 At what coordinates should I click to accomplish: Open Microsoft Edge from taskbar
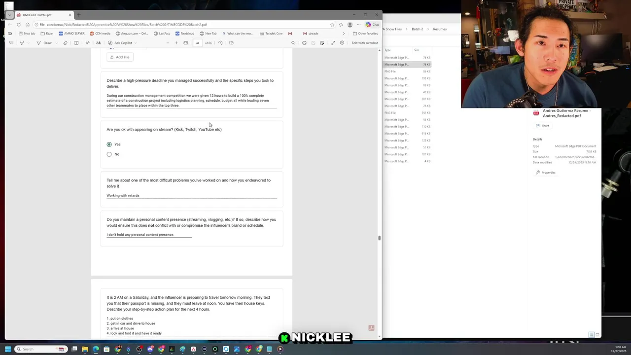[96, 349]
